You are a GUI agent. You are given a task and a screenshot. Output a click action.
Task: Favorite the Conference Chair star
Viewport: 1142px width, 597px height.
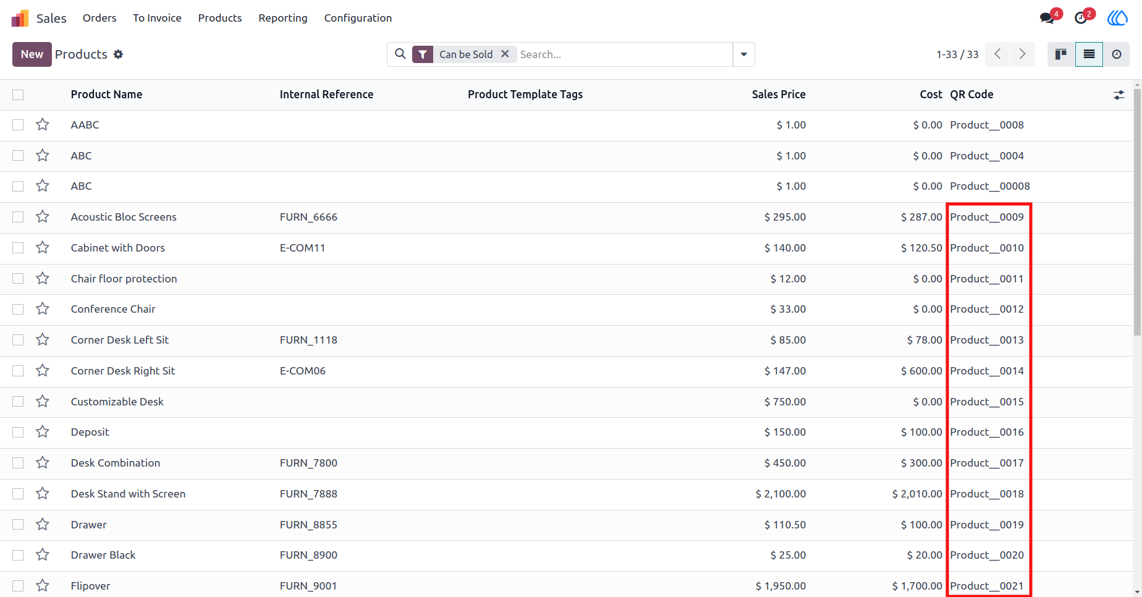pyautogui.click(x=43, y=309)
